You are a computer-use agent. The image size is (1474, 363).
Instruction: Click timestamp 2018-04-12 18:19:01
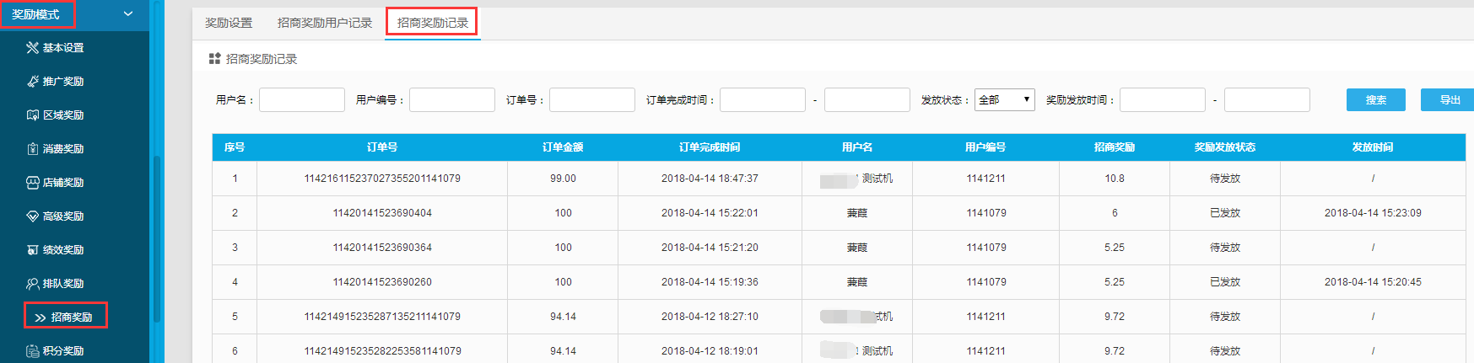pos(710,351)
